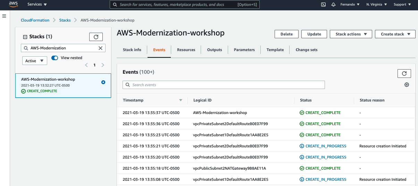Clear the AWS-Modernization stack filter text
This screenshot has width=418, height=186.
tap(101, 48)
